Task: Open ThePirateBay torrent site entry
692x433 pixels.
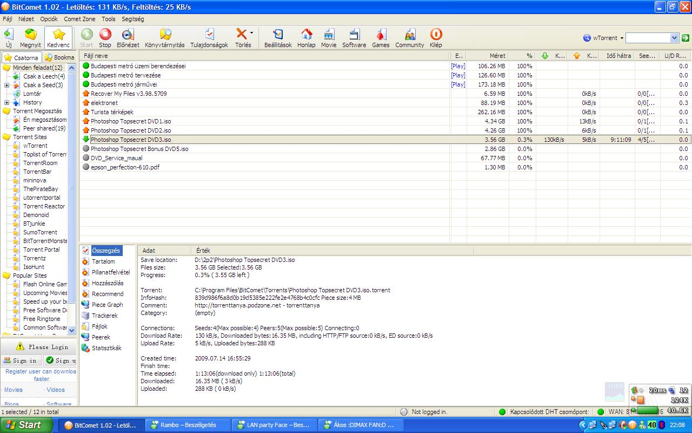Action: pyautogui.click(x=41, y=189)
